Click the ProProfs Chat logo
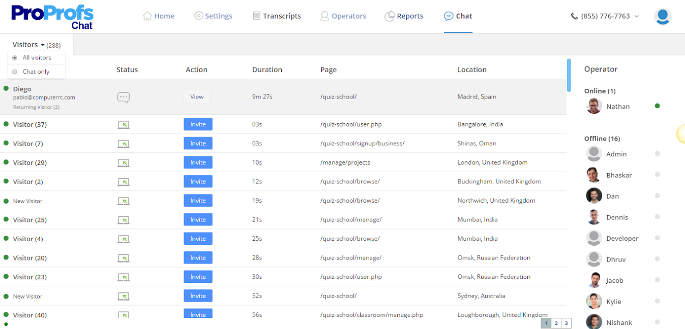 coord(52,17)
